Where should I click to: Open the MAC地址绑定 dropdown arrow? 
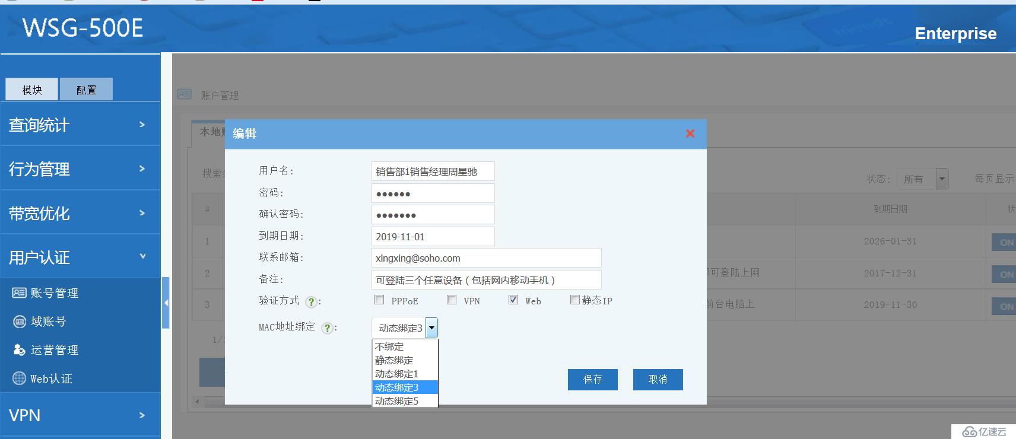431,327
